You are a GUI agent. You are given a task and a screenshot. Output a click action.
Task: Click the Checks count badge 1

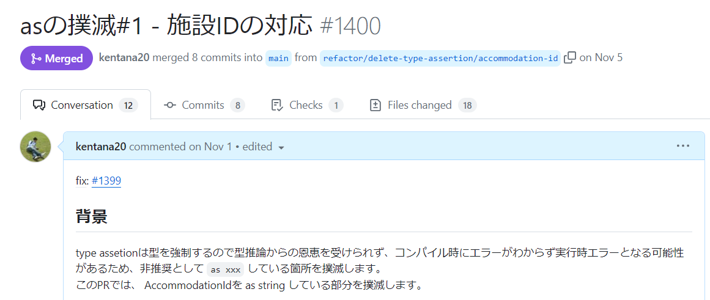tap(336, 106)
